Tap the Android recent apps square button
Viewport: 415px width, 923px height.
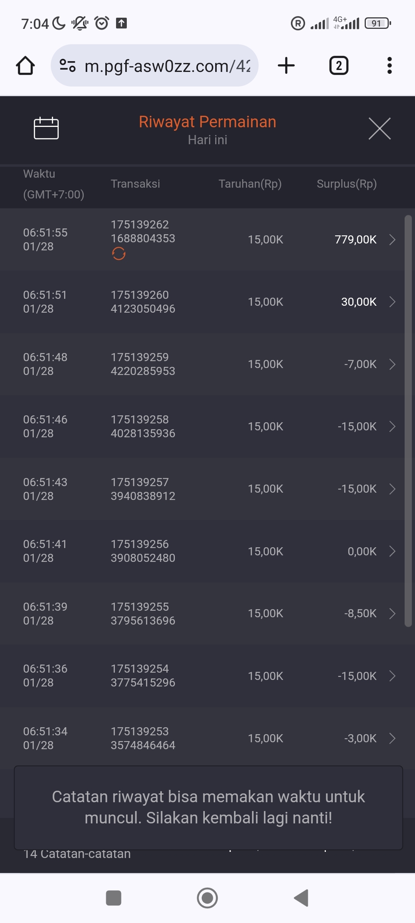tap(113, 898)
